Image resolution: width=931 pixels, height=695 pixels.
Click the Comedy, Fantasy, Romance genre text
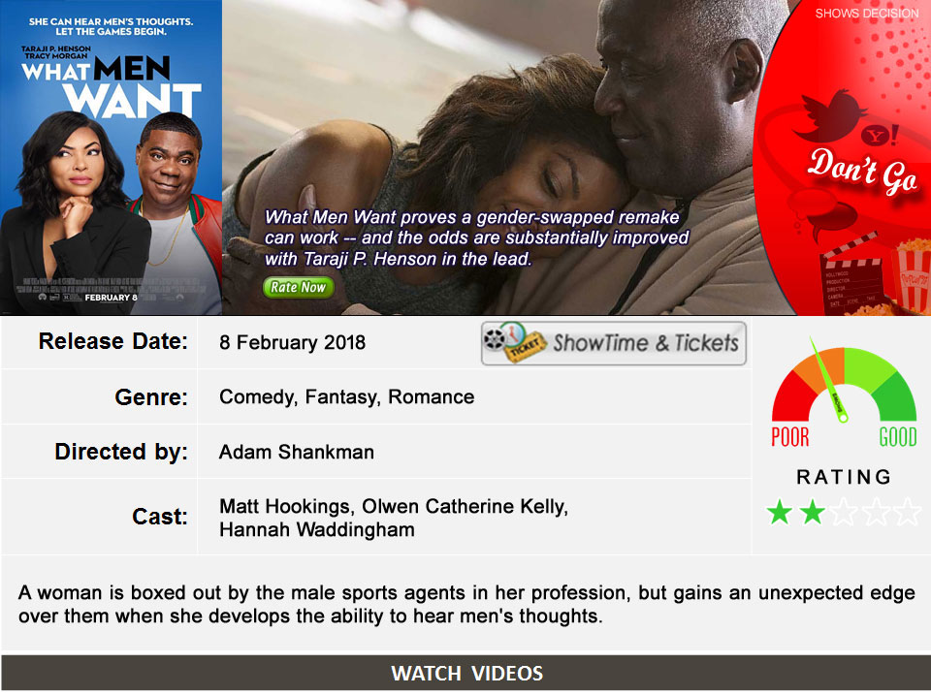pos(347,397)
